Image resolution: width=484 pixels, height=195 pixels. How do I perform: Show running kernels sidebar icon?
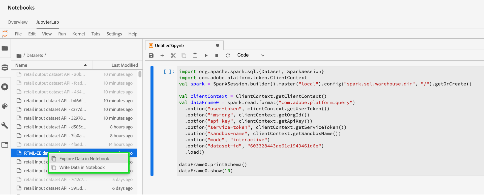[5, 87]
